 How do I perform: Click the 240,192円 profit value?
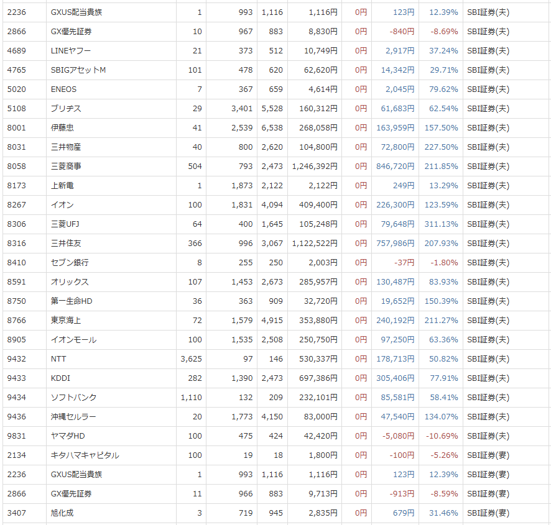click(396, 320)
